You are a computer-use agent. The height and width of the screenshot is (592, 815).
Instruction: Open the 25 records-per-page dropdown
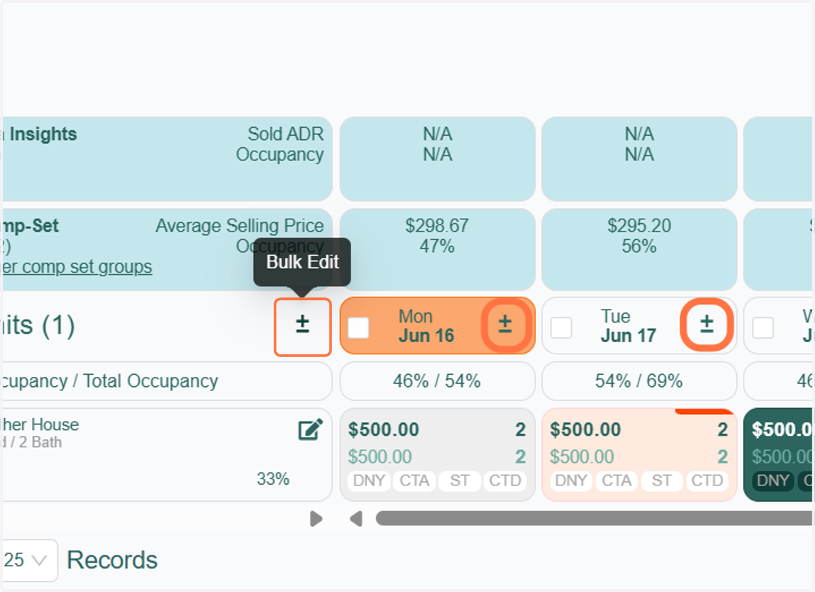pos(29,560)
